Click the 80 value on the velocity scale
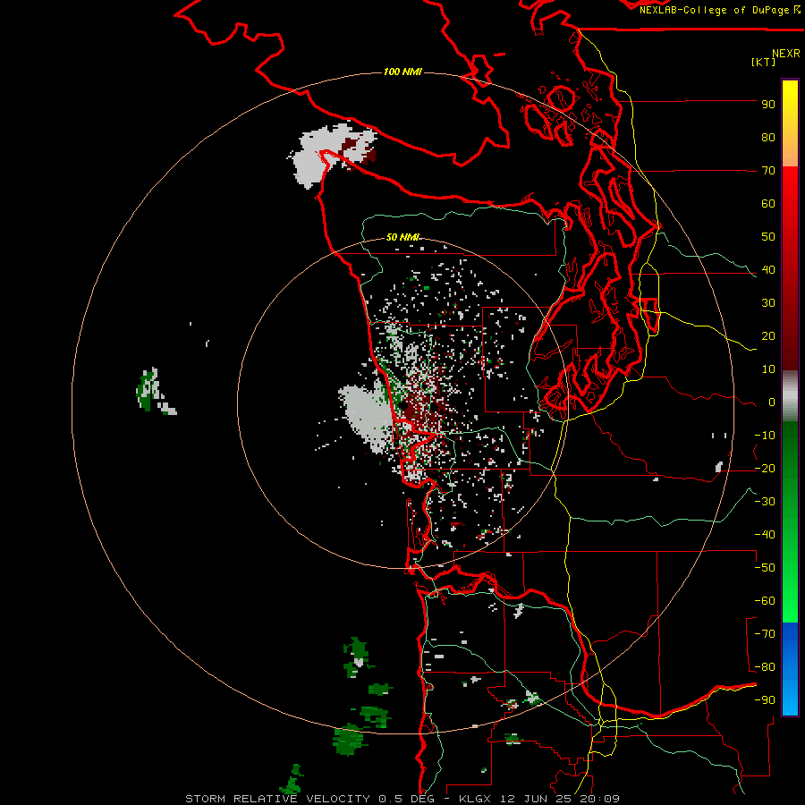 [x=768, y=138]
